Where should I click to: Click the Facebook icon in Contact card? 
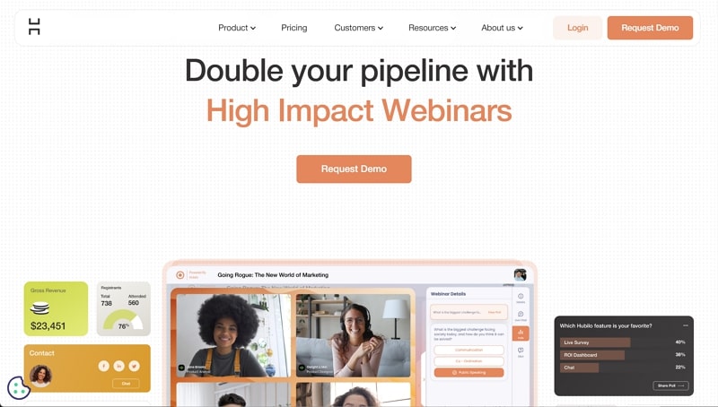[x=103, y=366]
